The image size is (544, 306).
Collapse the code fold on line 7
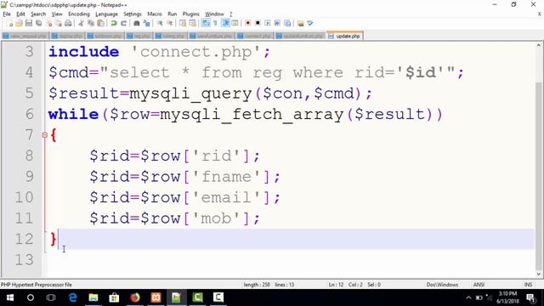pos(45,135)
